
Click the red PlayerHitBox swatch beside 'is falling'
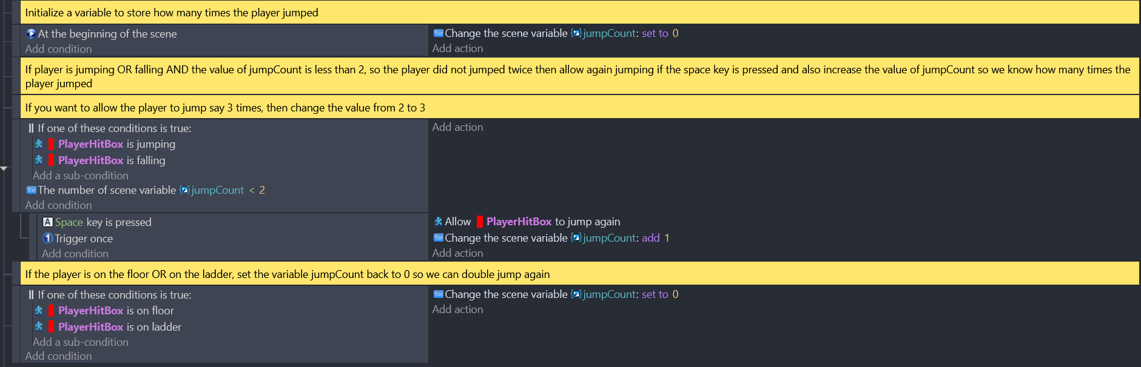point(52,160)
